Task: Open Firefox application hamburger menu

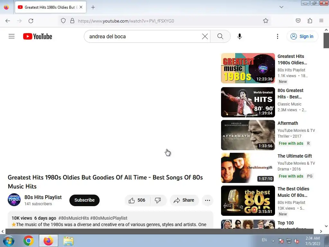Action: pos(321,21)
